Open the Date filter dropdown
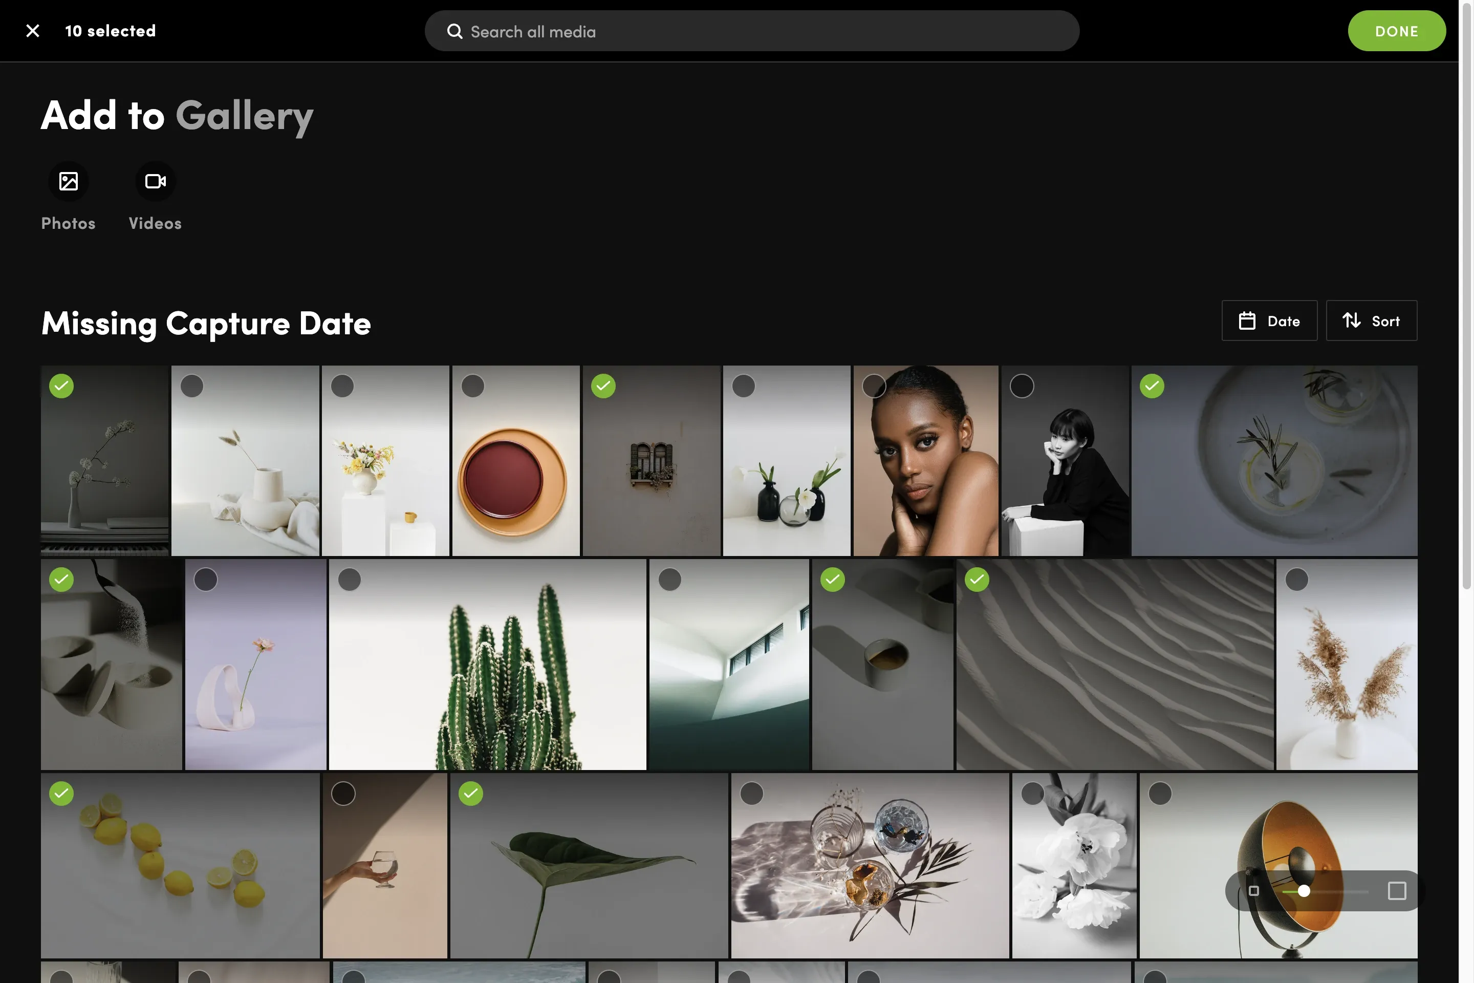The width and height of the screenshot is (1474, 983). (x=1269, y=320)
